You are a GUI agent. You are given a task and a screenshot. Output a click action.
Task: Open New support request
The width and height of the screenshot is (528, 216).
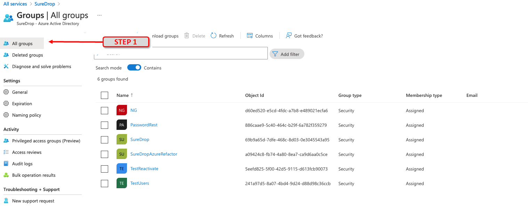point(33,201)
